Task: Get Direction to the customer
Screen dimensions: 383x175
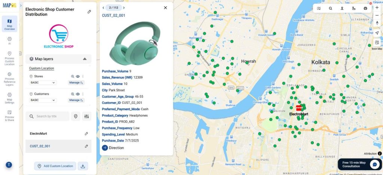Action: pyautogui.click(x=113, y=148)
